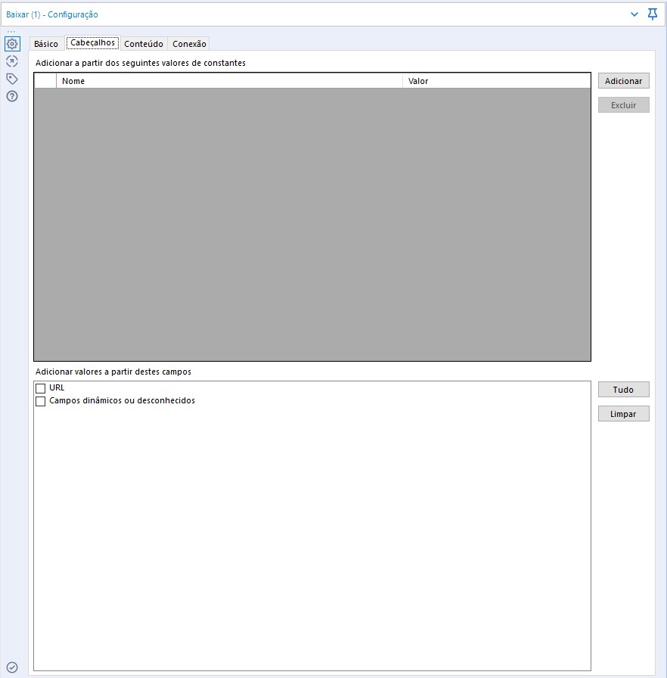Expand the window options chevron
667x678 pixels.
click(x=634, y=14)
